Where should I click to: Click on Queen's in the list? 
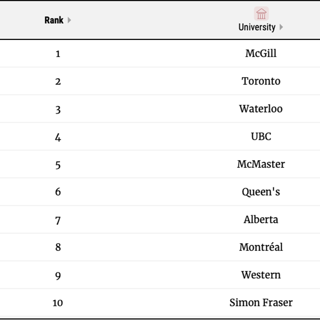[x=261, y=192]
